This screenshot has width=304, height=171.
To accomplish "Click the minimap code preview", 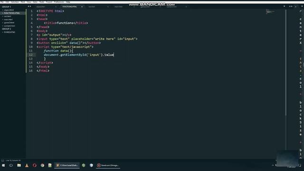I will [x=270, y=11].
